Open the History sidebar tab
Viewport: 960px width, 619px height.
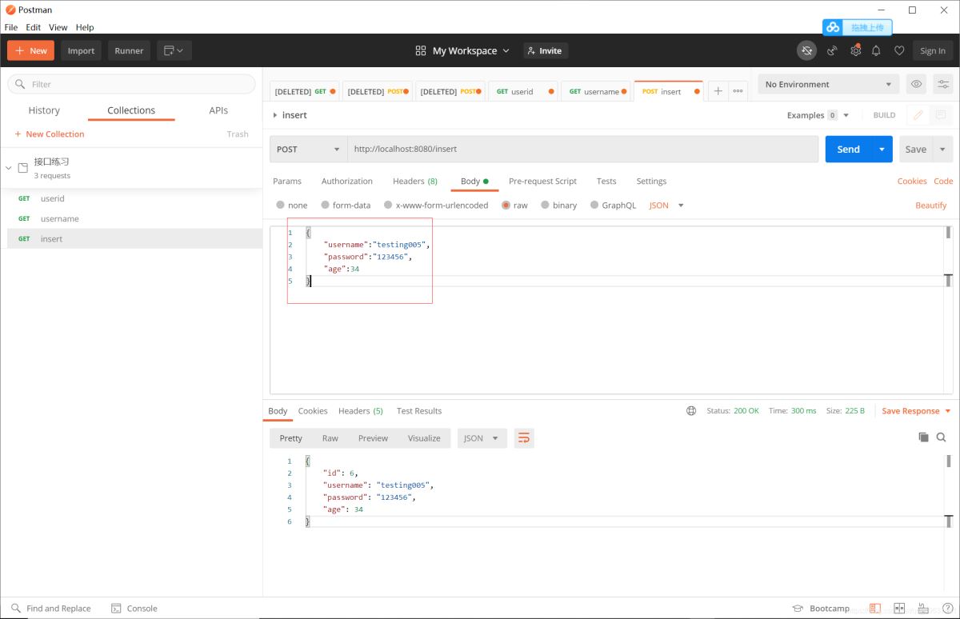pyautogui.click(x=44, y=110)
